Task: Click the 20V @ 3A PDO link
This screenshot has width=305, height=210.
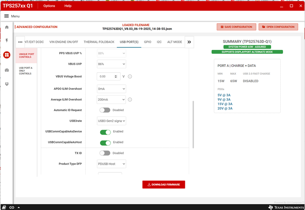Action: click(x=225, y=108)
